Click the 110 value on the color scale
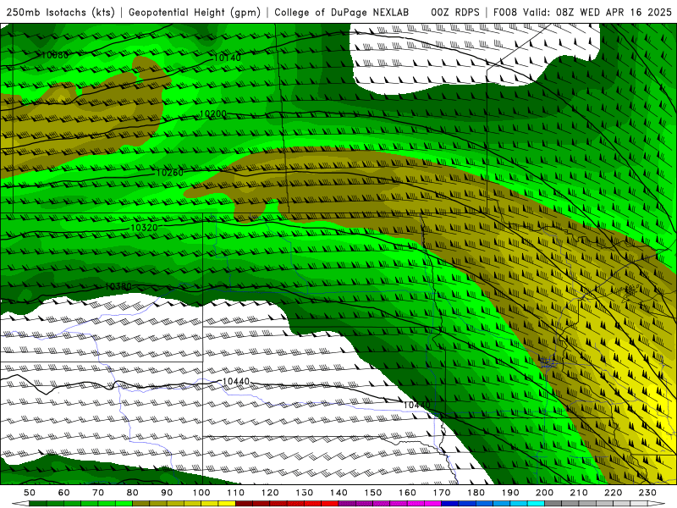The height and width of the screenshot is (508, 677). (x=236, y=493)
